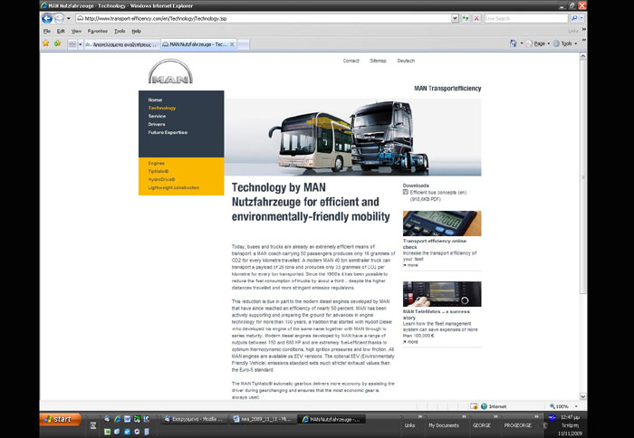The width and height of the screenshot is (634, 438).
Task: Expand the Home button dropdown arrow
Action: (522, 43)
